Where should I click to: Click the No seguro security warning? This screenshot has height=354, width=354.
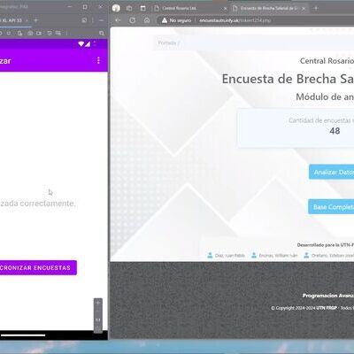click(176, 20)
